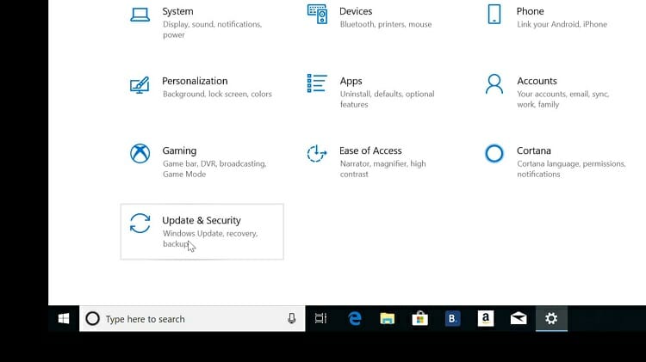
Task: Open the Devices keyboard and speaker icon
Action: click(x=317, y=15)
